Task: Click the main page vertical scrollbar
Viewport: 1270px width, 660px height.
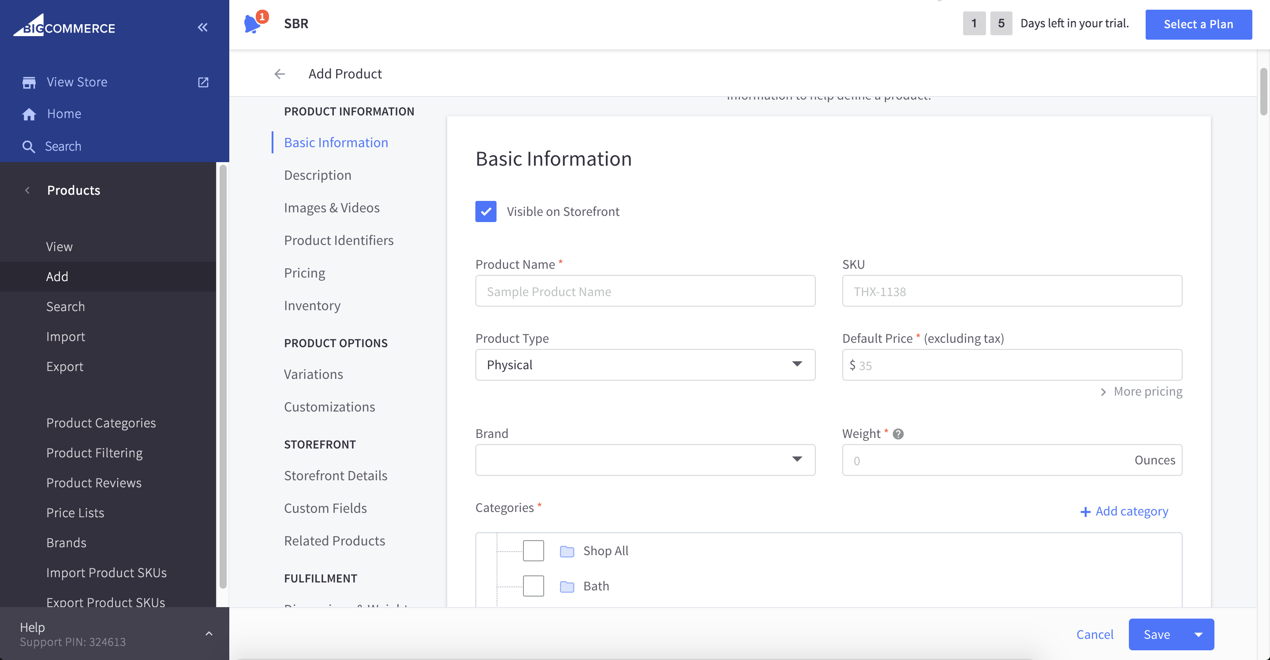Action: 1263,92
